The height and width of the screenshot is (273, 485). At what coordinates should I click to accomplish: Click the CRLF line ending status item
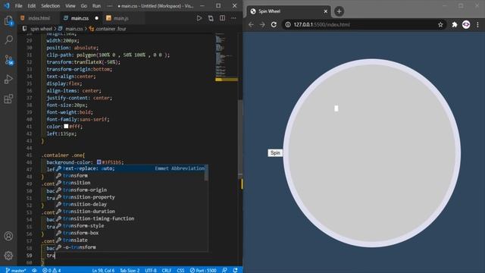167,270
